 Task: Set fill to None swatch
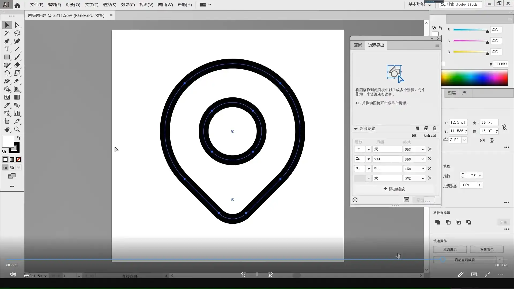pyautogui.click(x=18, y=159)
